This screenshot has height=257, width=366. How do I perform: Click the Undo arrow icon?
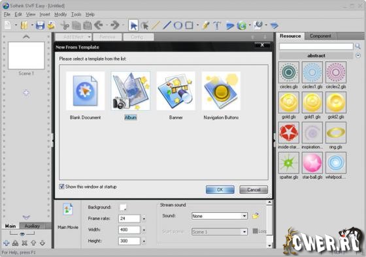[x=99, y=25]
